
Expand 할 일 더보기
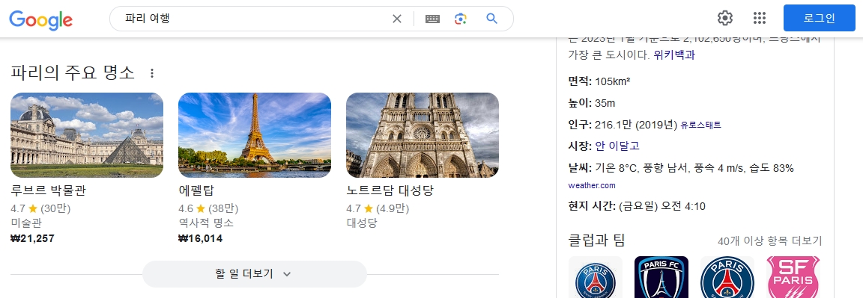tap(254, 274)
